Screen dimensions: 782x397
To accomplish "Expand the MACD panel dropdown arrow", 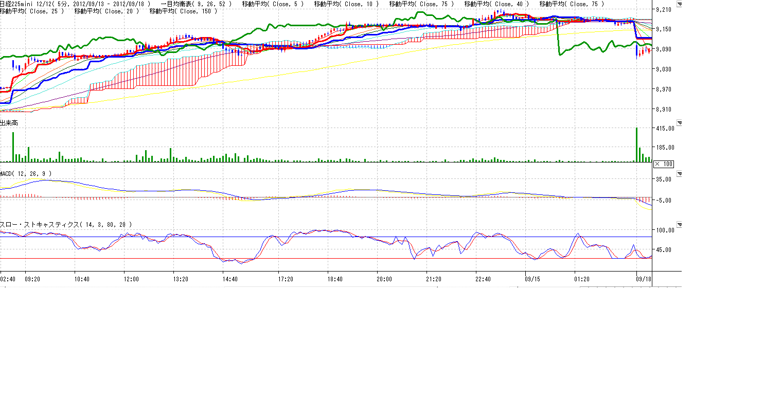I will [679, 174].
